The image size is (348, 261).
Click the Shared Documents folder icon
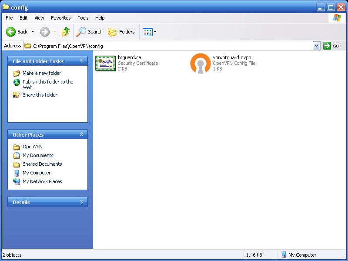pos(17,164)
